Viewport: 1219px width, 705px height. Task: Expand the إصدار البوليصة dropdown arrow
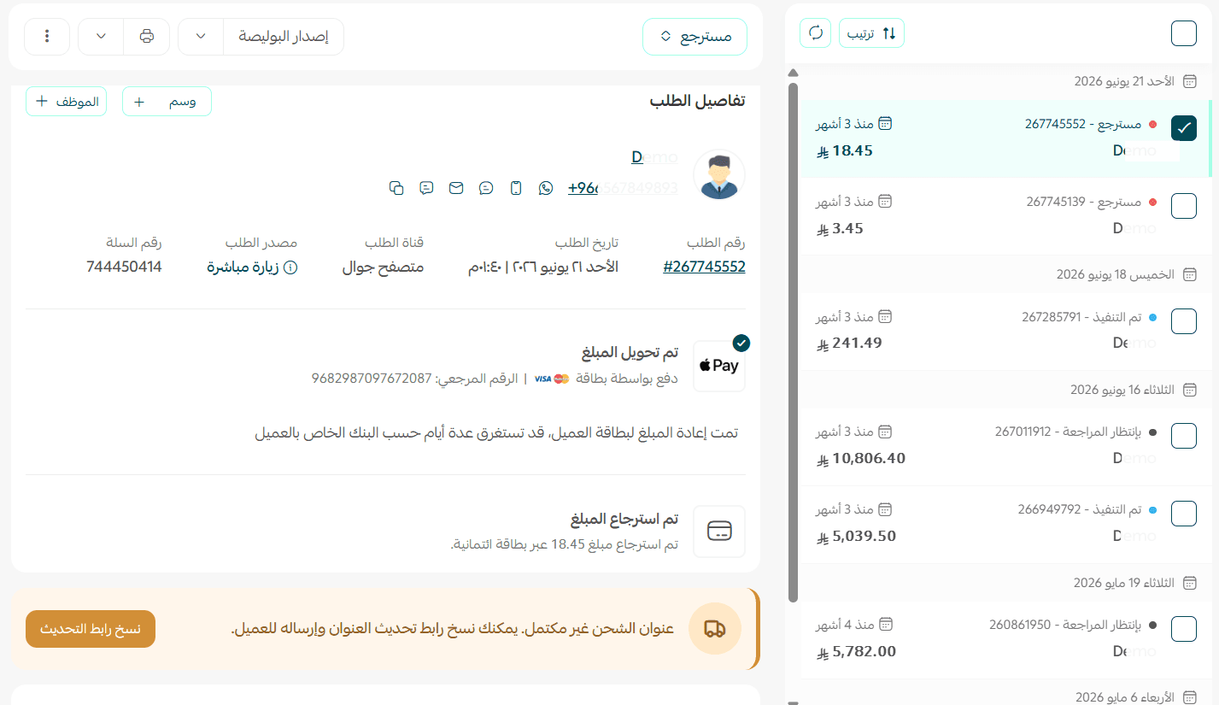(x=201, y=37)
